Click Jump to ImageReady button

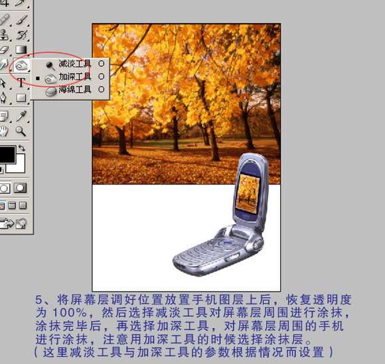13,223
